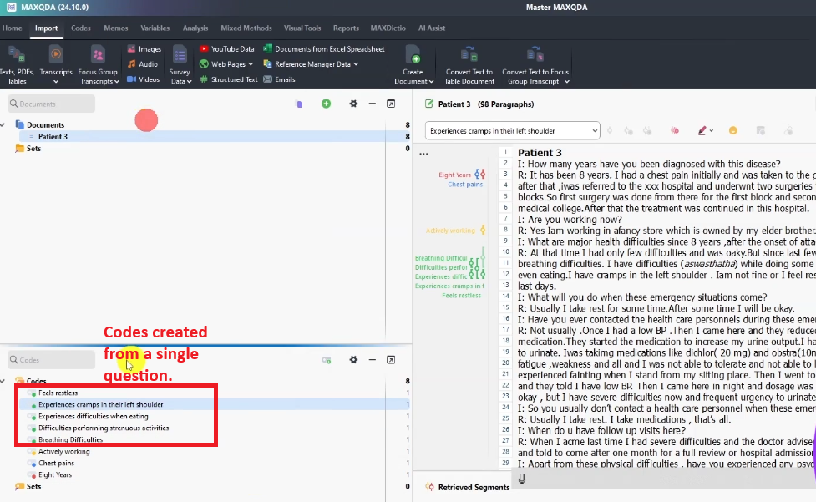
Task: Collapse the Codes tree root
Action: (x=3, y=381)
